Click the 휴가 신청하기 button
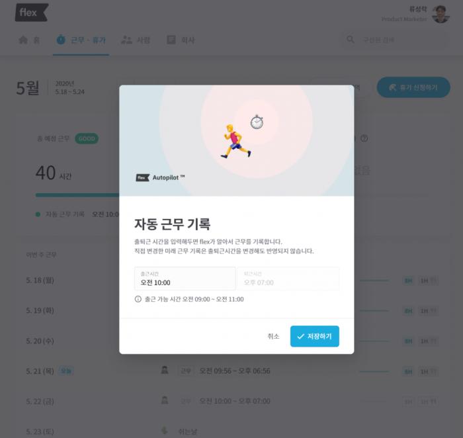Viewport: 463px width, 438px height. (x=413, y=87)
